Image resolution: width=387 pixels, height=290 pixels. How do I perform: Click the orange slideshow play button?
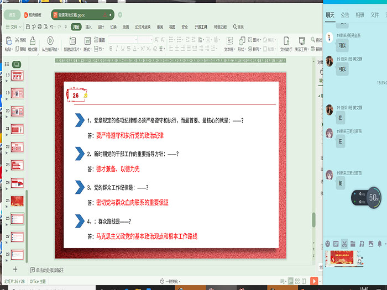(314, 281)
